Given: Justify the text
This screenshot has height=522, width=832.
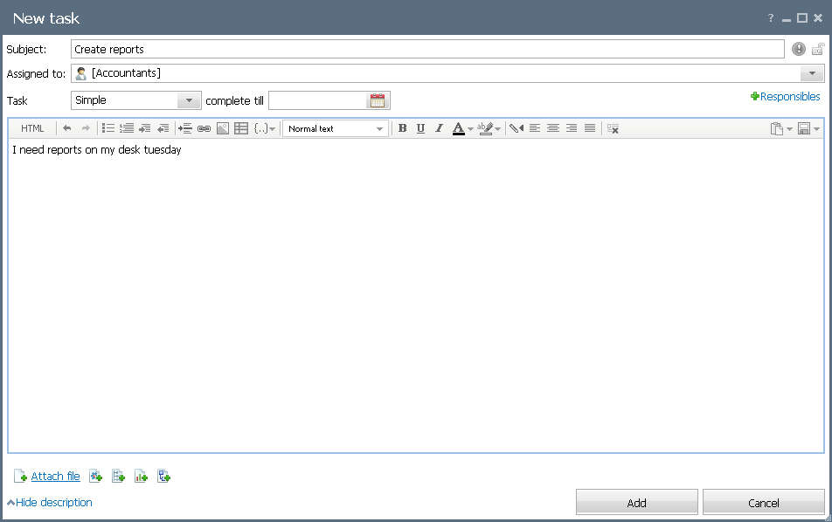Looking at the screenshot, I should [590, 128].
